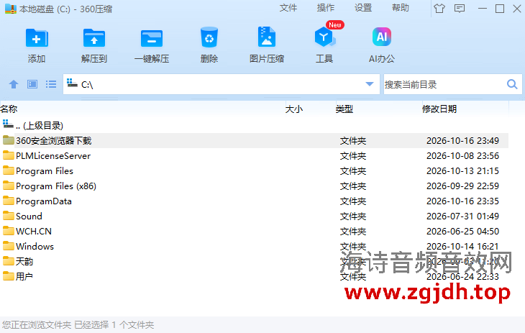The width and height of the screenshot is (525, 333).
Task: Click the folder icon beside Windows
Action: (x=9, y=245)
